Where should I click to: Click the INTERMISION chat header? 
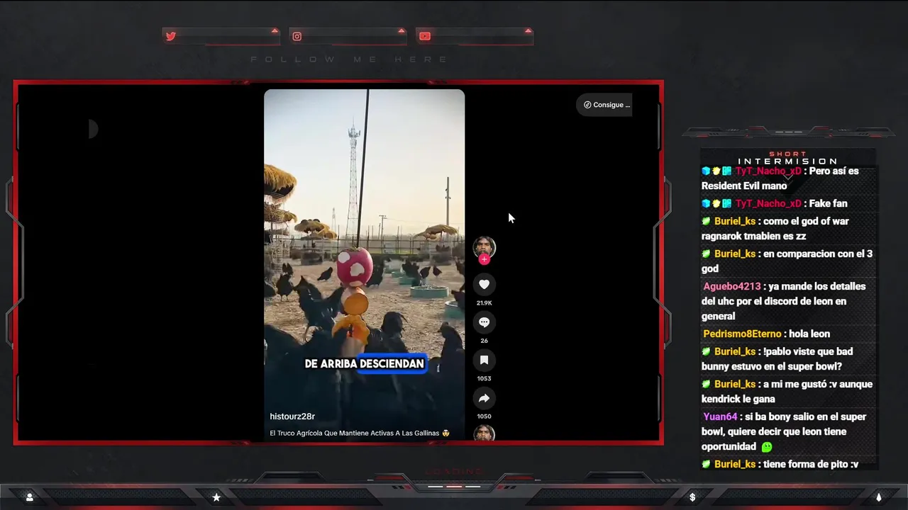(787, 161)
